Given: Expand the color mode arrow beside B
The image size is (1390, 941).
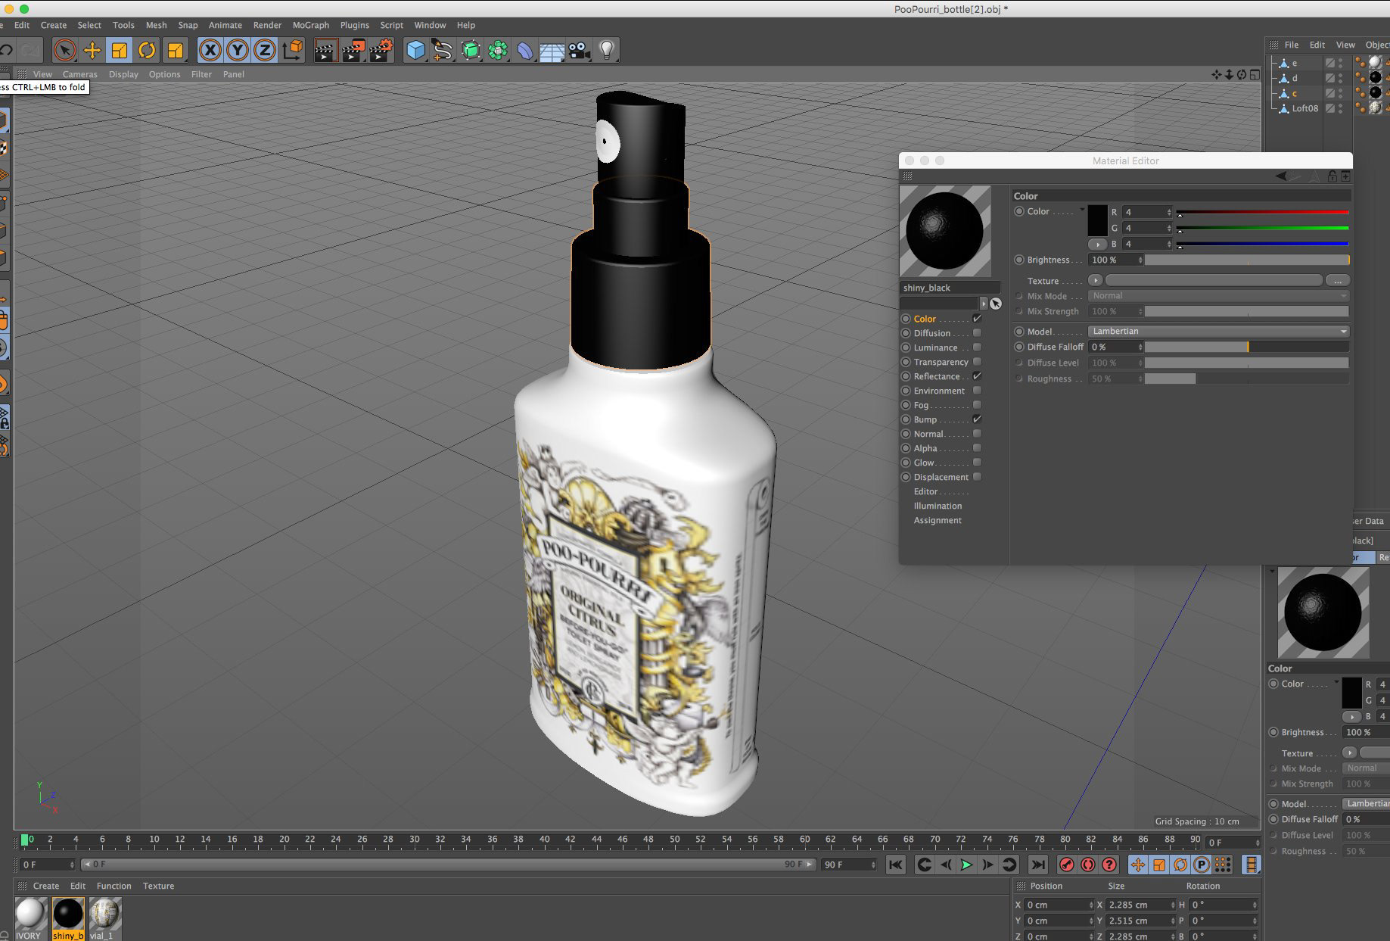Looking at the screenshot, I should [x=1097, y=245].
